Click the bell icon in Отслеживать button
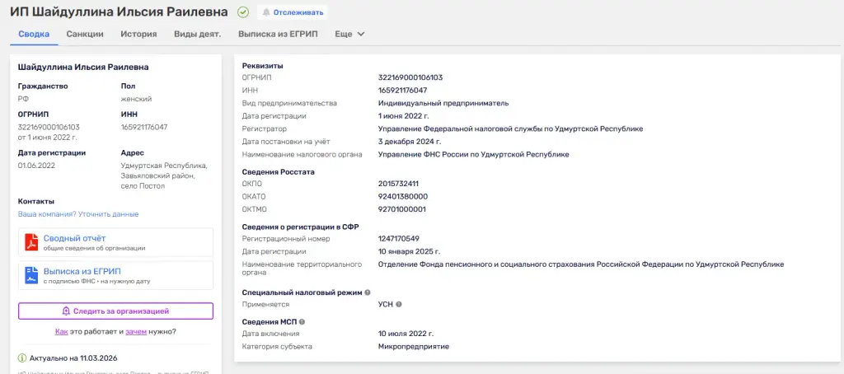The image size is (844, 374). [266, 12]
